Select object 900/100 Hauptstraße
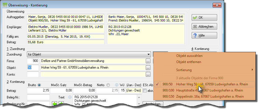 (205, 90)
